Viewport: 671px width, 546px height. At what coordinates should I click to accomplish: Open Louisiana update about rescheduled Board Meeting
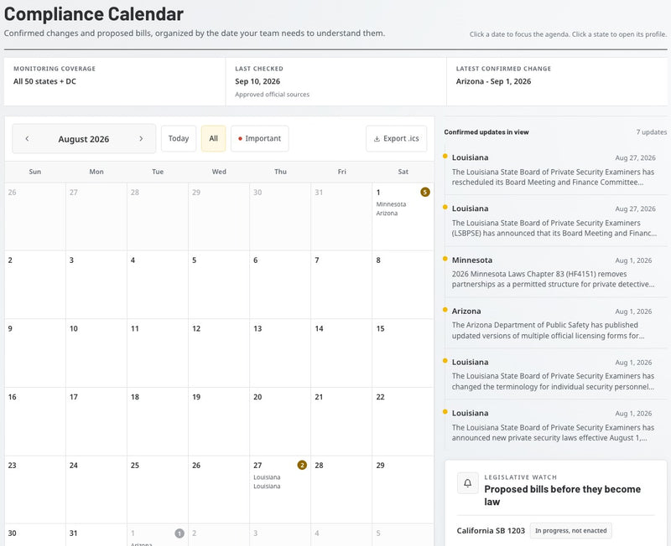tap(555, 170)
